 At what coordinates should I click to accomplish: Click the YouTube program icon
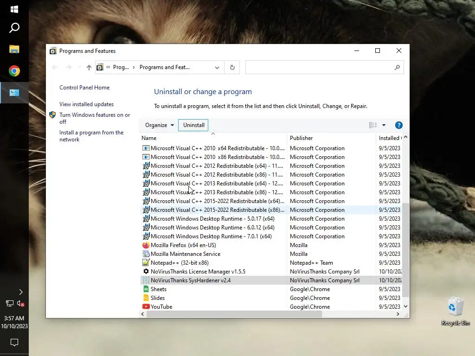(146, 307)
